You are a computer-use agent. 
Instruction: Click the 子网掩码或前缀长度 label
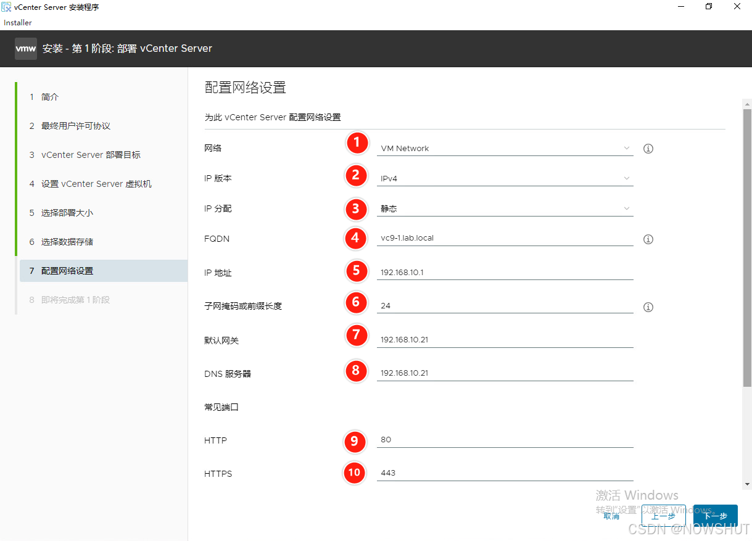tap(243, 306)
